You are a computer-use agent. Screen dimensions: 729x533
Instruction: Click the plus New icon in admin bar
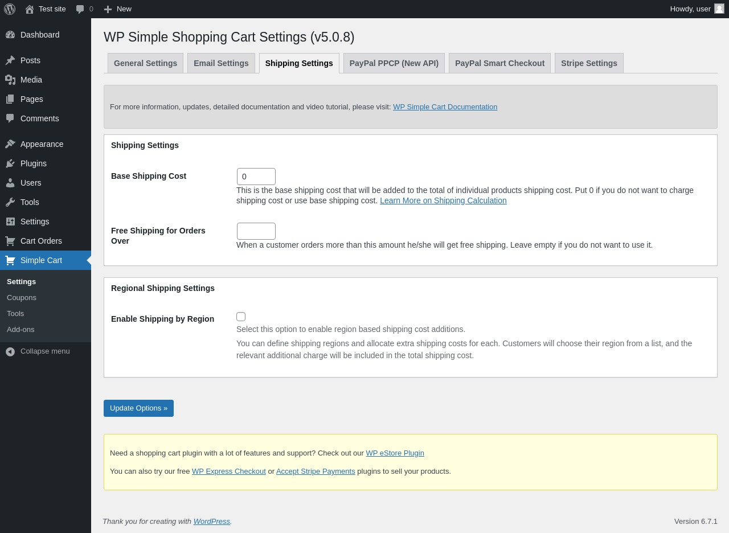(108, 9)
